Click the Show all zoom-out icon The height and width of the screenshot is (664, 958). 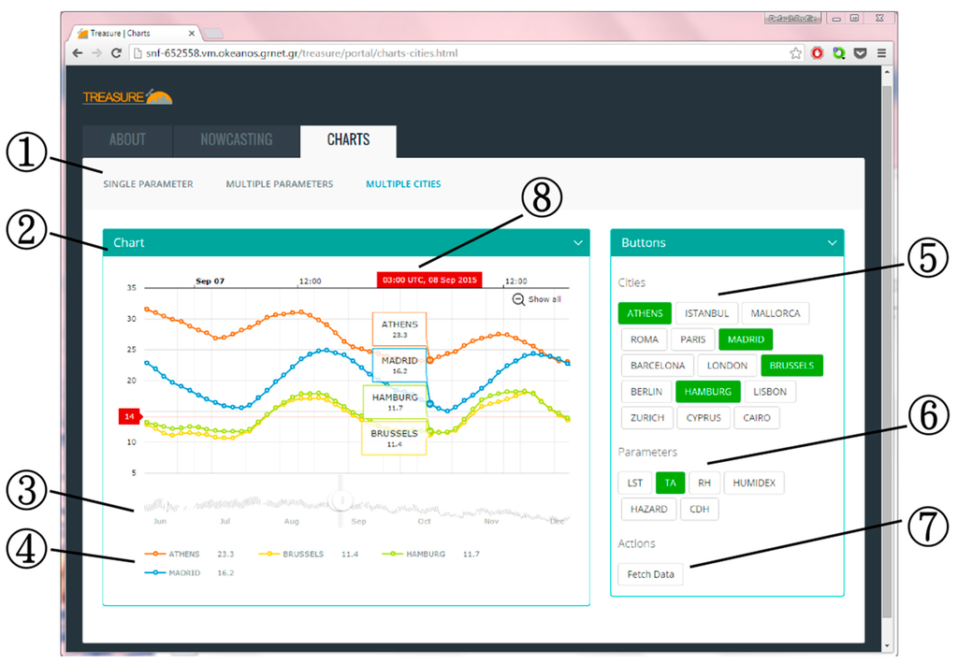coord(518,299)
